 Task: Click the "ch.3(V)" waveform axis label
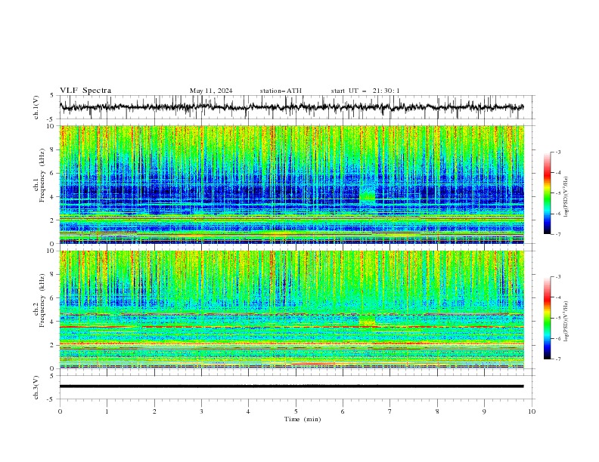coord(36,387)
